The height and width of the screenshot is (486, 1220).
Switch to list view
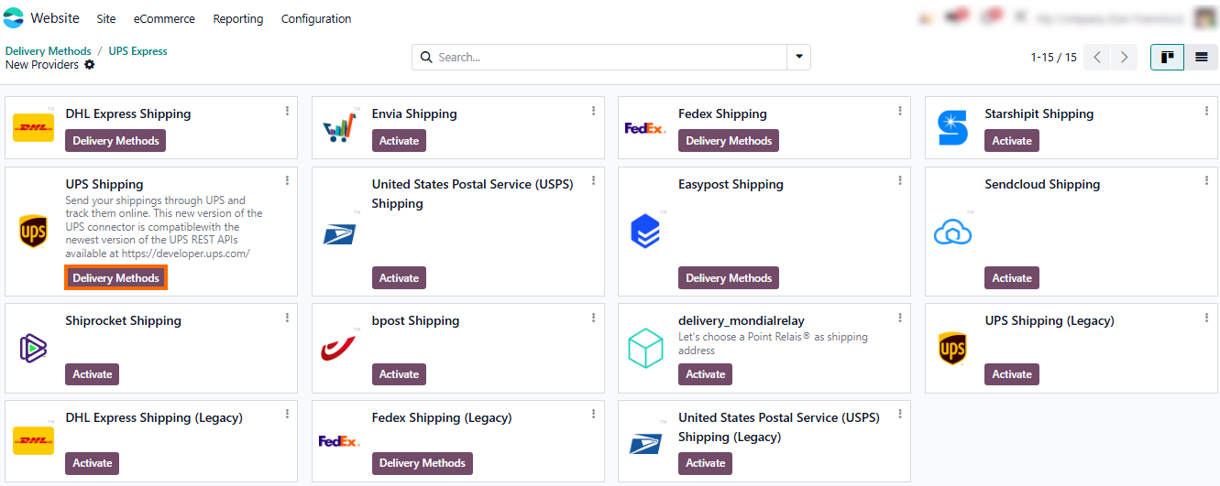(1201, 57)
